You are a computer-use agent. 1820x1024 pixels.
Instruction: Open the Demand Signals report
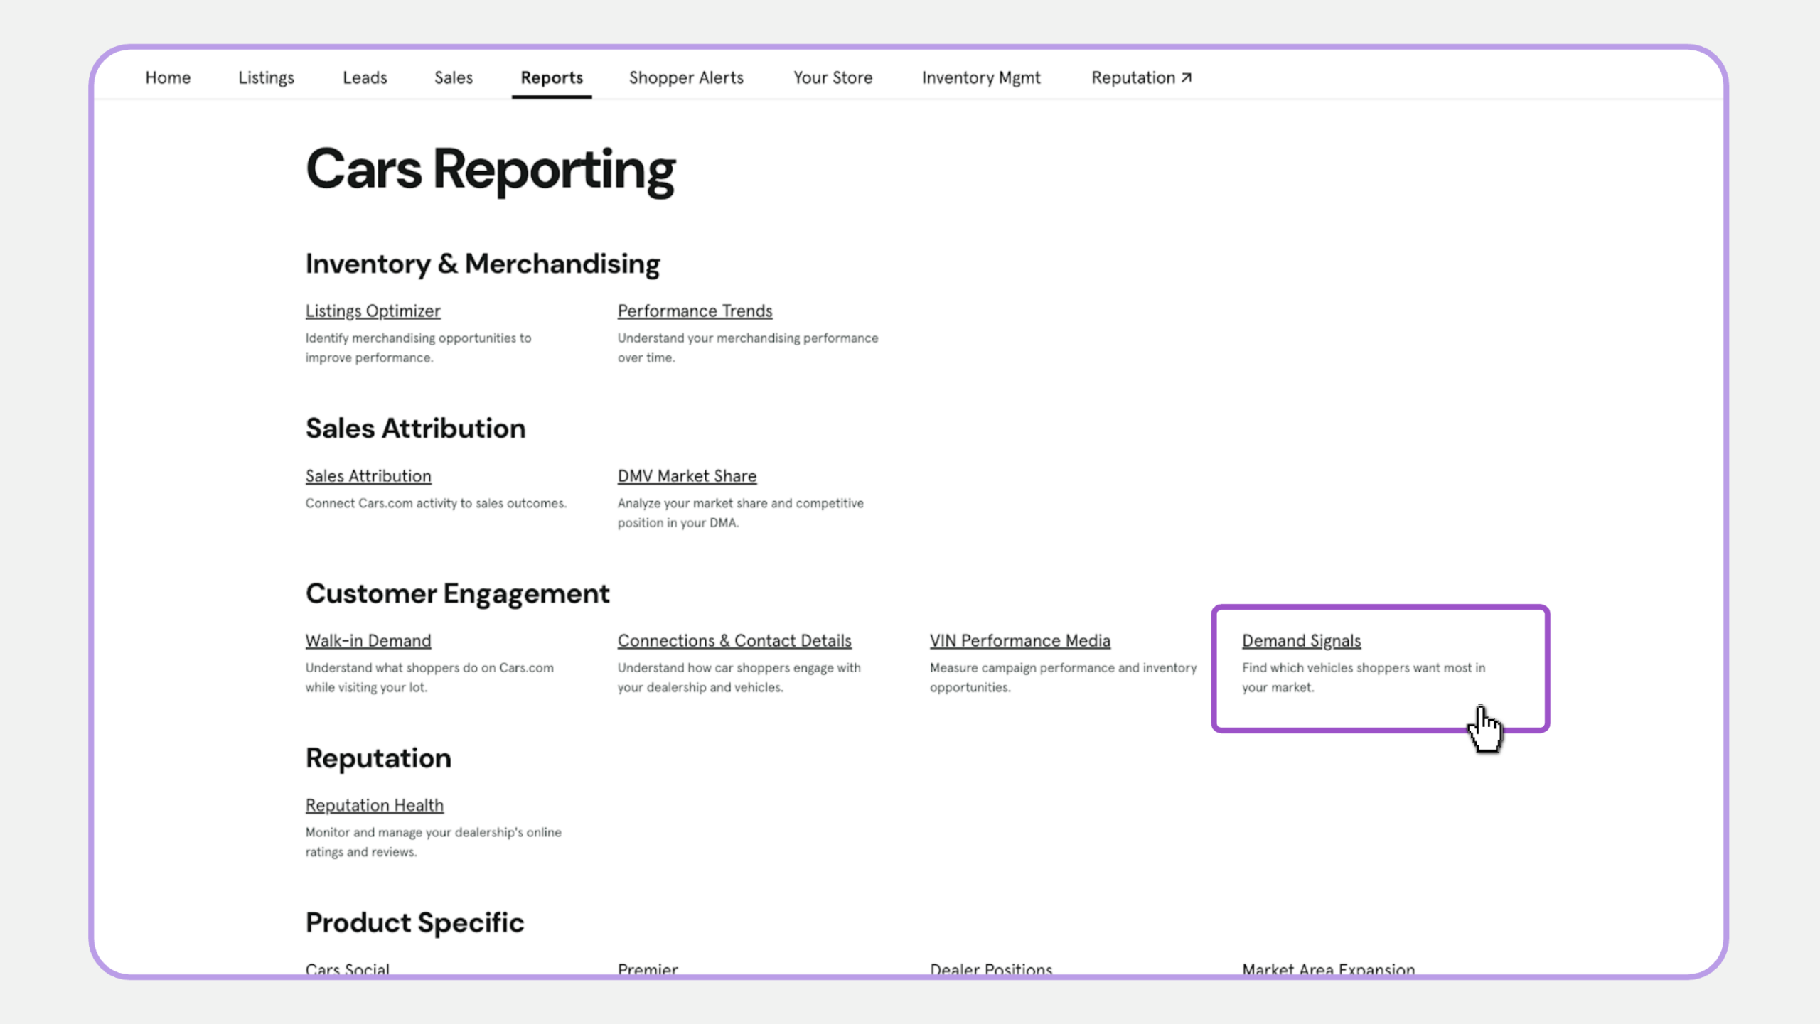pyautogui.click(x=1301, y=640)
